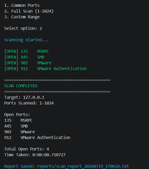Click the Ports Scanned 1-1024 line

pyautogui.click(x=29, y=103)
